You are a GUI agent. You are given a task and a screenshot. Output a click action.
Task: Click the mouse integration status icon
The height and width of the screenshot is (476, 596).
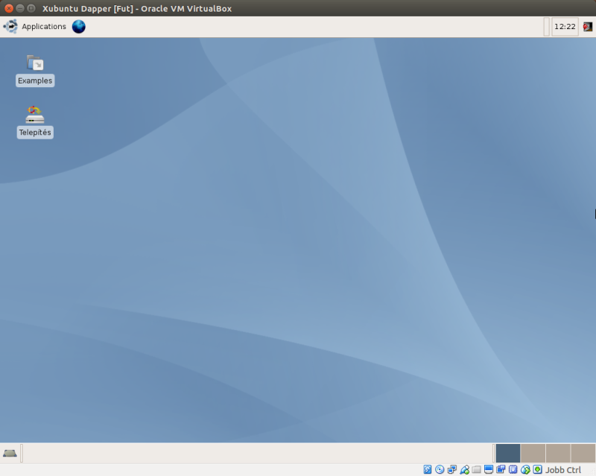[525, 469]
